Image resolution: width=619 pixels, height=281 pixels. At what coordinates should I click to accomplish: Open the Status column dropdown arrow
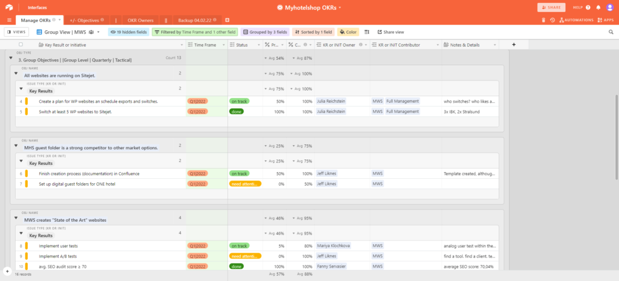(x=258, y=45)
